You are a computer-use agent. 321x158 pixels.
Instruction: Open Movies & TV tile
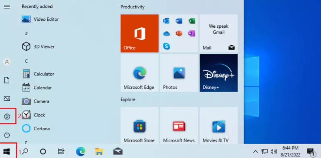click(219, 125)
